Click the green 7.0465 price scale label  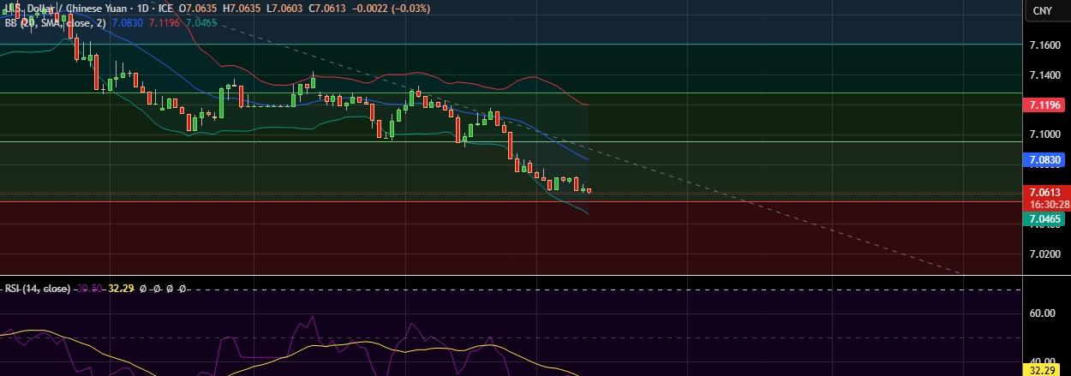coord(1044,220)
